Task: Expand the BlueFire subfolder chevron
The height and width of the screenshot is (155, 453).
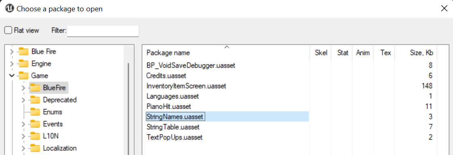Action: click(23, 88)
